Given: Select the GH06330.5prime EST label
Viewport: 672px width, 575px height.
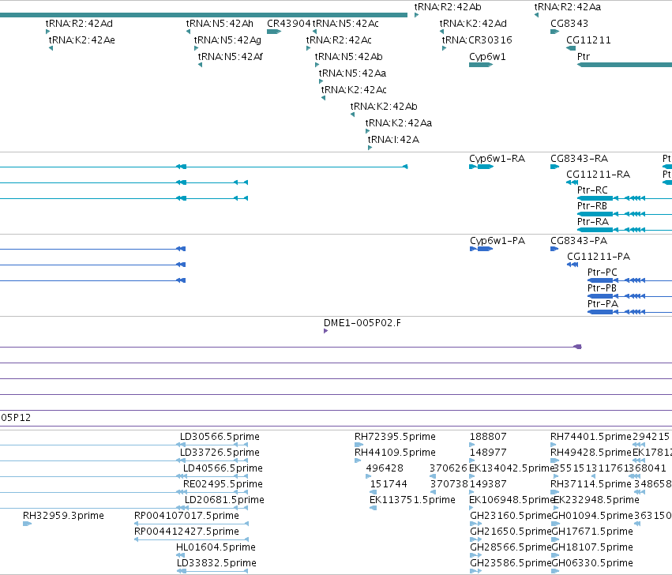Looking at the screenshot, I should (x=592, y=563).
